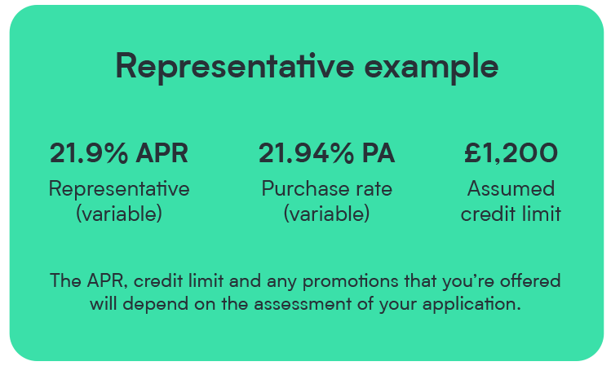Click '(variable)' under Purchase rate

coord(326,214)
